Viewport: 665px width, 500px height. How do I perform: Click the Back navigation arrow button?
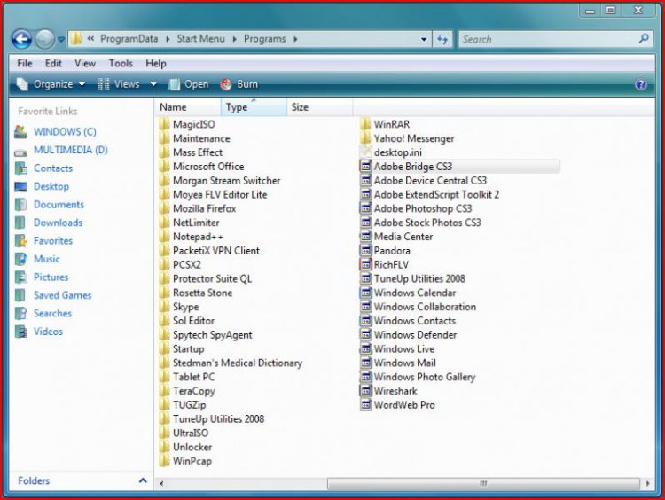(21, 39)
